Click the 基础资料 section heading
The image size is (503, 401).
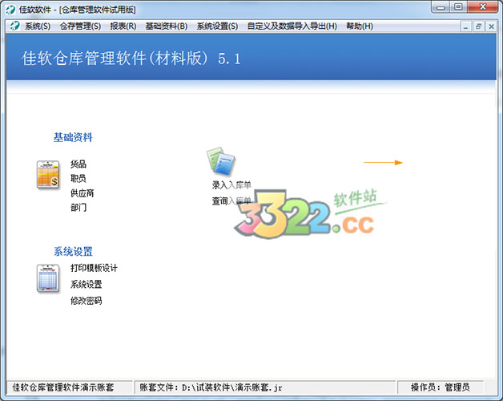point(73,137)
